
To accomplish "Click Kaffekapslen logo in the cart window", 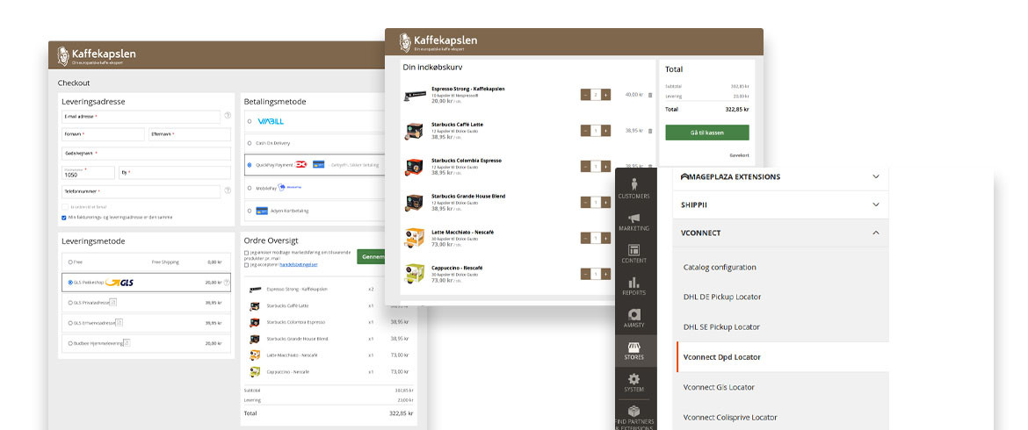I will click(x=438, y=42).
